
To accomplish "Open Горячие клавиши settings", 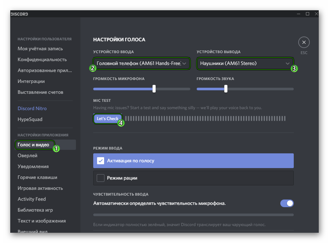I will (37, 177).
